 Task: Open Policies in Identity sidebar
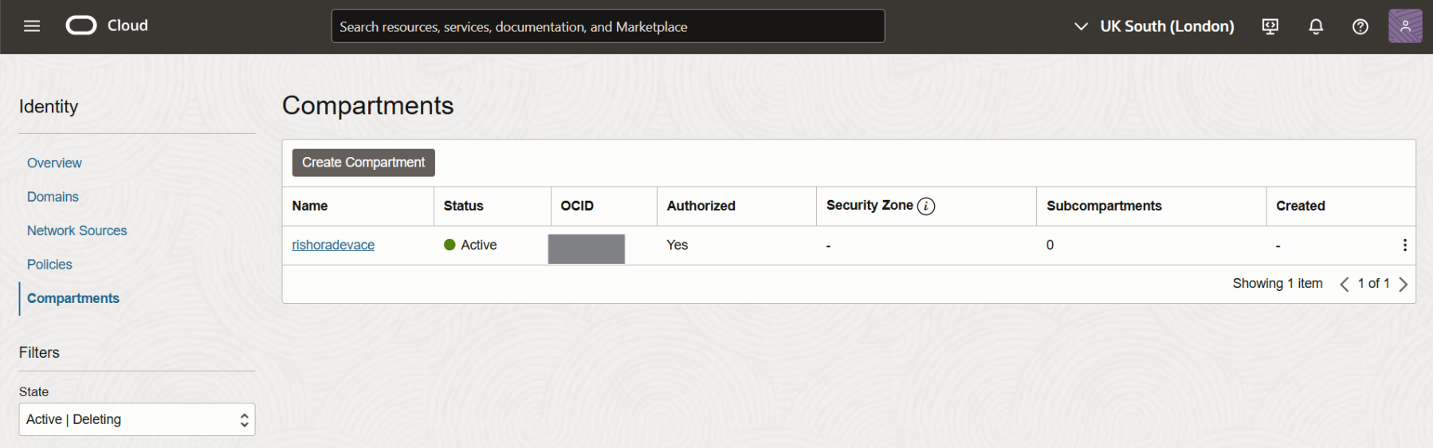[49, 265]
